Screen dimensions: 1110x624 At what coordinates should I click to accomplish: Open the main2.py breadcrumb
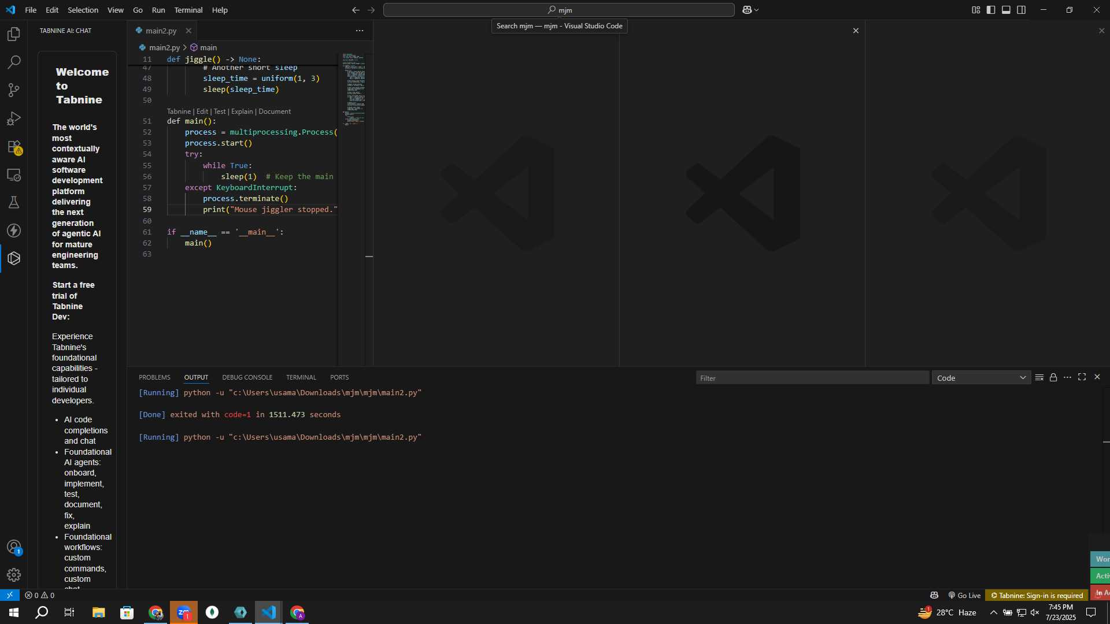click(x=160, y=47)
